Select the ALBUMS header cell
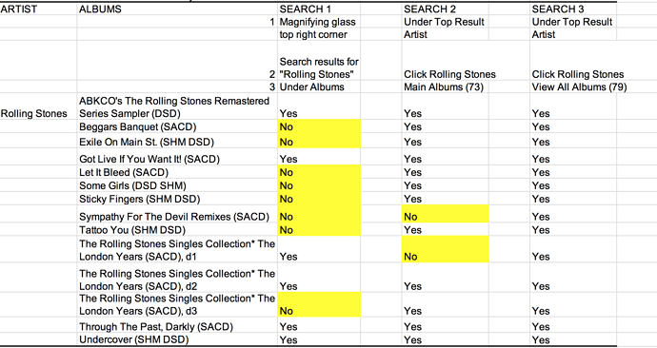 tap(177, 9)
